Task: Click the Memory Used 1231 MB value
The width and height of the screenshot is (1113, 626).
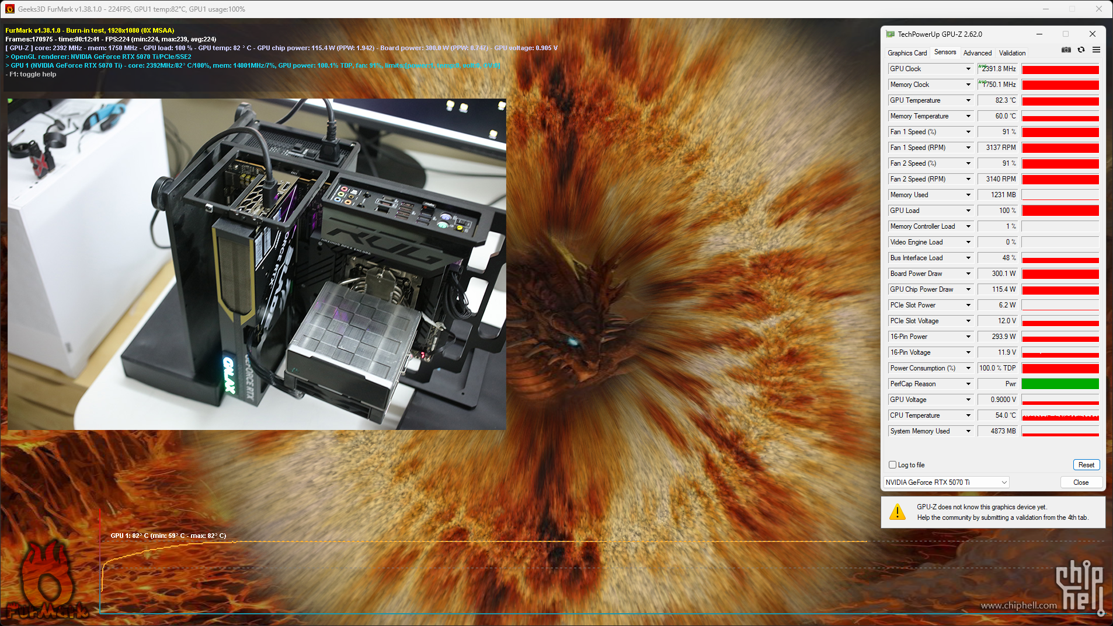Action: pos(997,195)
